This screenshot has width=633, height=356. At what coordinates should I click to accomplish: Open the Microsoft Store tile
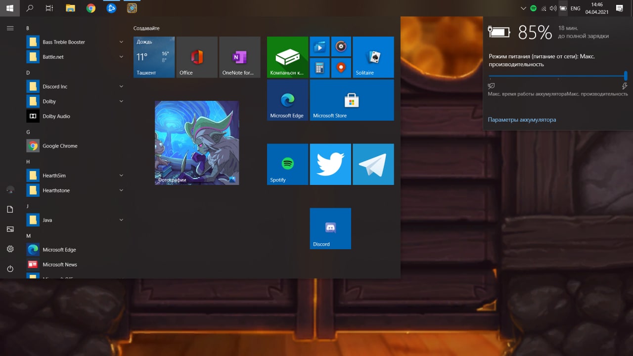352,100
